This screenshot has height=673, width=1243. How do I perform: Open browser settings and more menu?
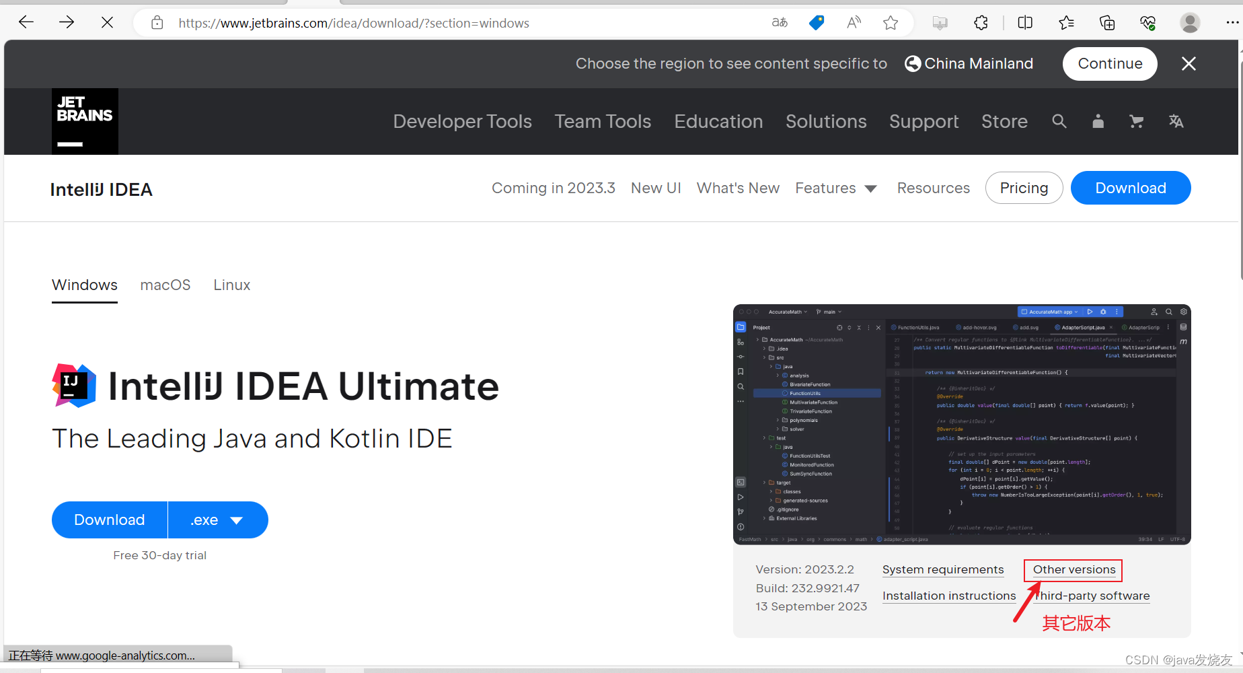(x=1232, y=23)
